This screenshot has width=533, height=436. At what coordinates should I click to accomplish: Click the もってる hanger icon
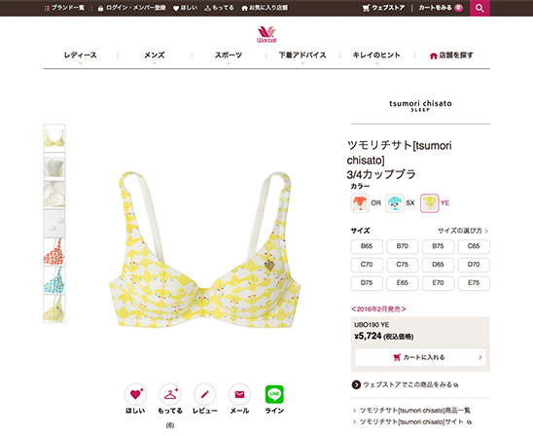170,394
